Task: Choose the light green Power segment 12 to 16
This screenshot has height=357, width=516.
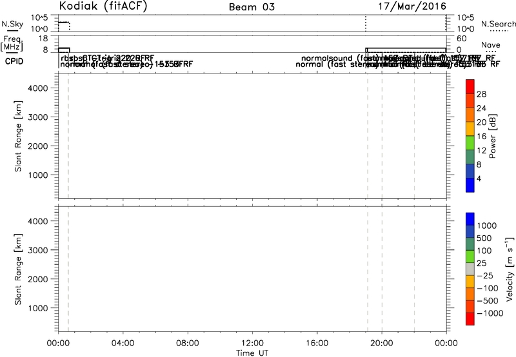Action: coord(470,142)
